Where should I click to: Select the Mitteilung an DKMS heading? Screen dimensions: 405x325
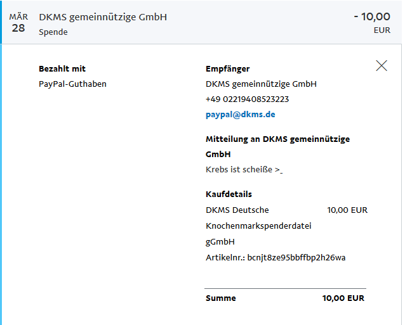(277, 146)
